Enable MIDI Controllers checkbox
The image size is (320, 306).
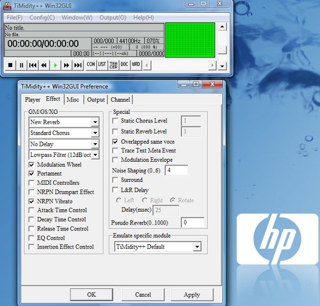pyautogui.click(x=31, y=183)
